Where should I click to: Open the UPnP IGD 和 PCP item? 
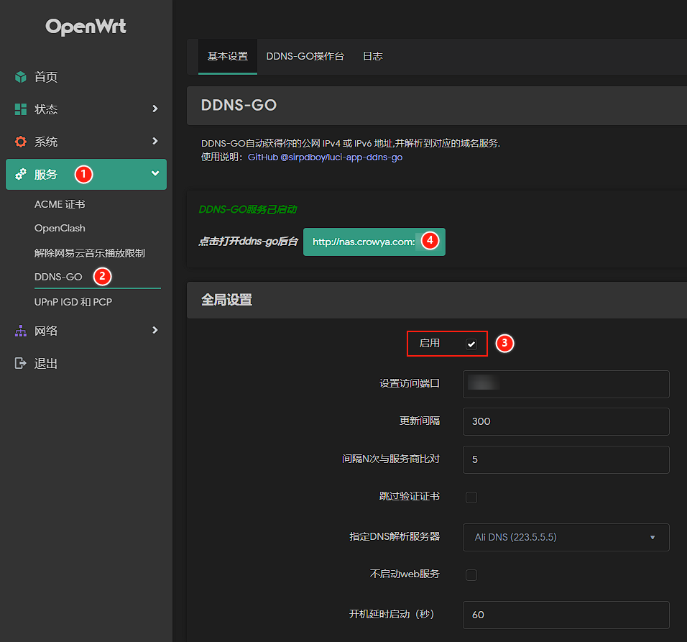pyautogui.click(x=73, y=302)
